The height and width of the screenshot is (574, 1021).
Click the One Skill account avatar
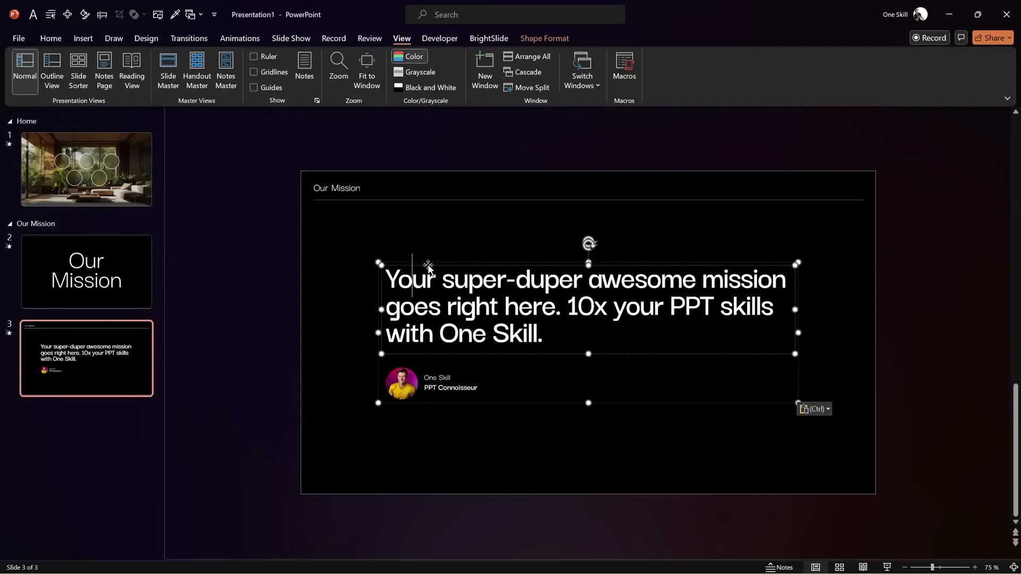920,14
